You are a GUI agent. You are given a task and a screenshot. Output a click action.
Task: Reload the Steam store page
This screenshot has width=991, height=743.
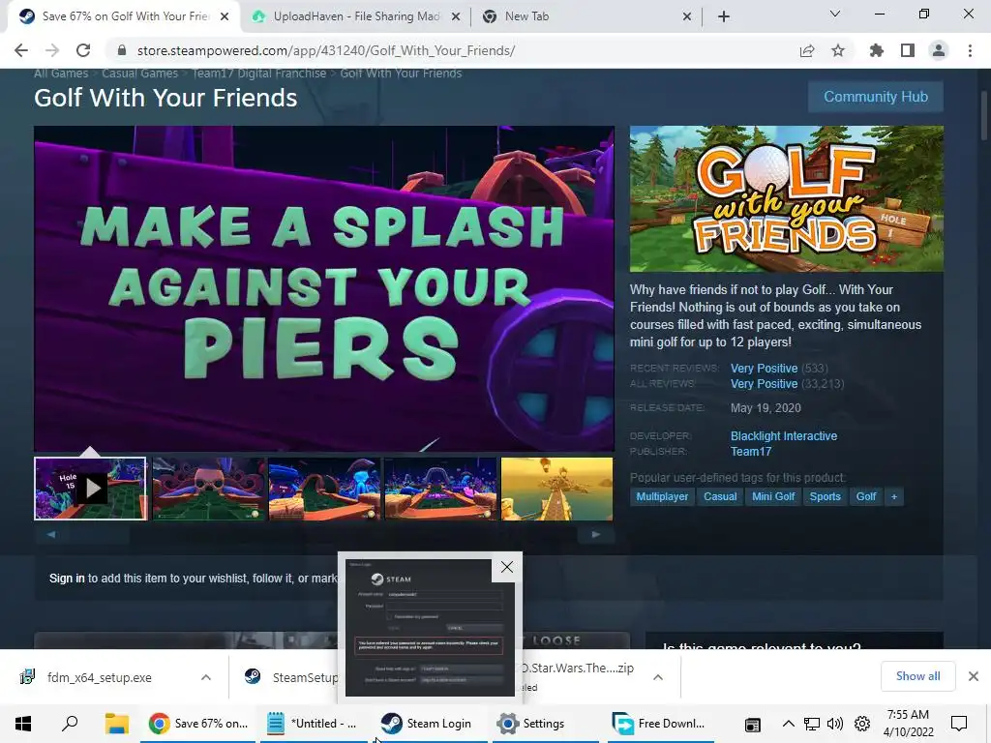[83, 50]
